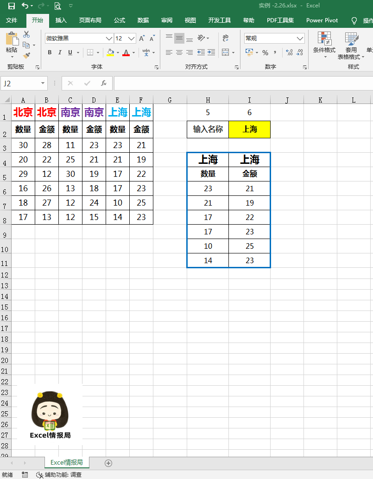
Task: Click the Insert Function fx icon
Action: 104,84
